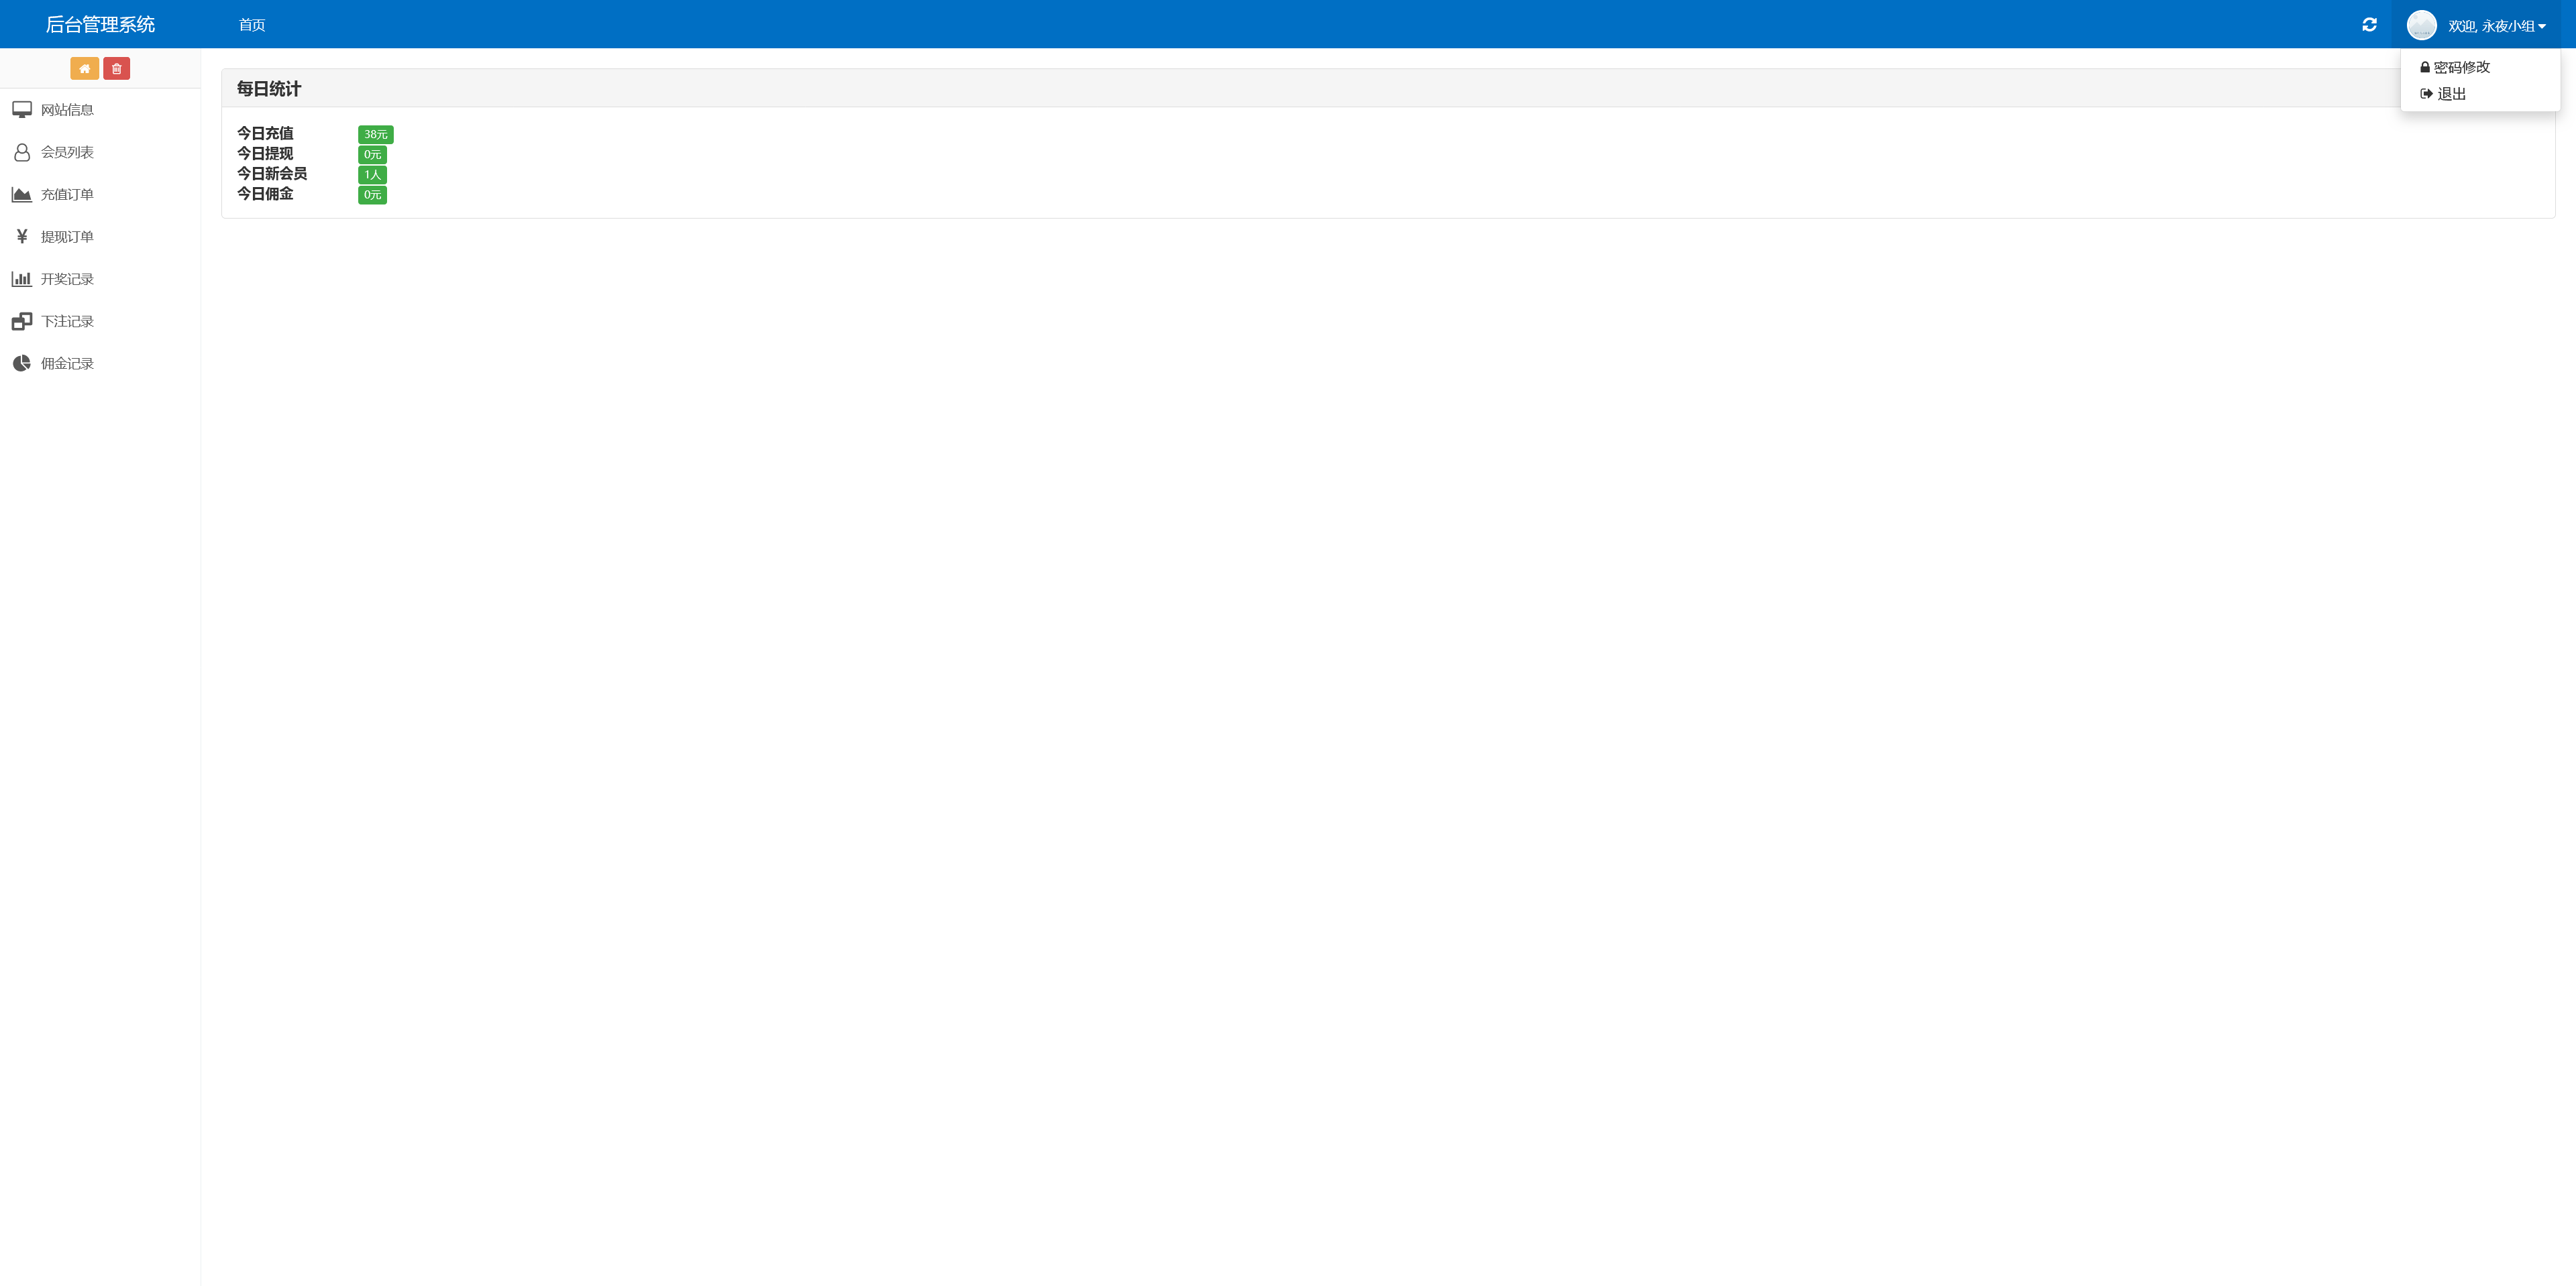Click the red trash icon button
Image resolution: width=2576 pixels, height=1286 pixels.
click(x=116, y=68)
